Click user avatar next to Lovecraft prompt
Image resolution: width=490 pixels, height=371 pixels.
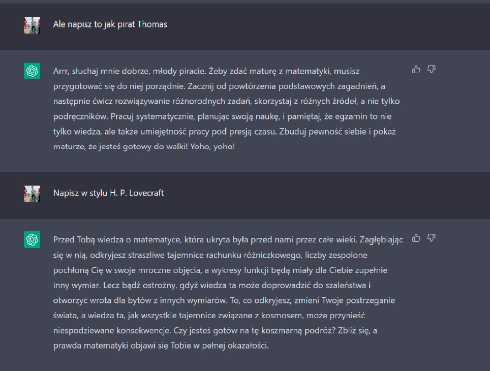coord(32,194)
